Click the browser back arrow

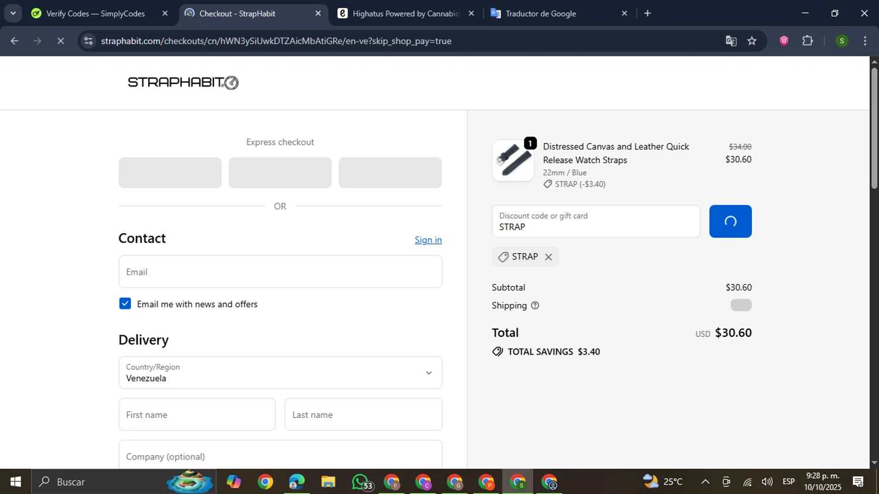pos(15,41)
